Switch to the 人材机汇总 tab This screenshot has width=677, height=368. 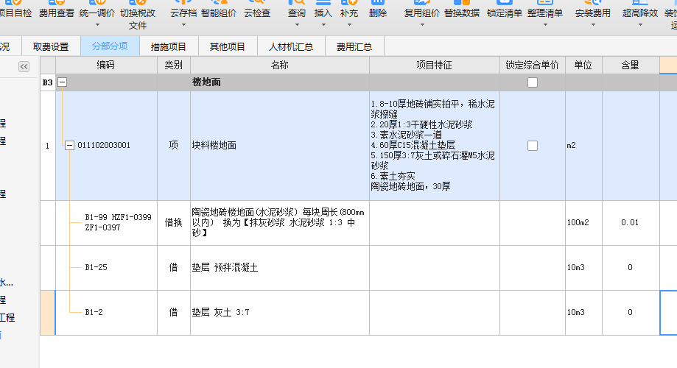[291, 46]
